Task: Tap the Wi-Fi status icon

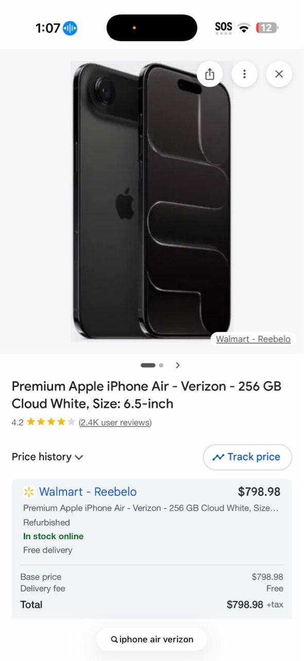Action: pos(244,28)
